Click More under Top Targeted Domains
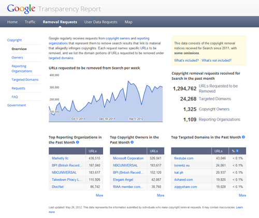This screenshot has width=259, height=218. 242,195
